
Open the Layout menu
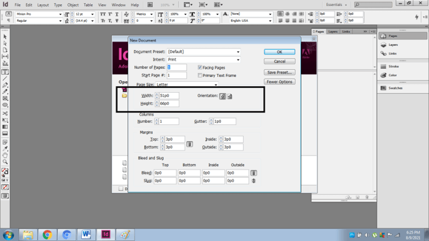[43, 5]
